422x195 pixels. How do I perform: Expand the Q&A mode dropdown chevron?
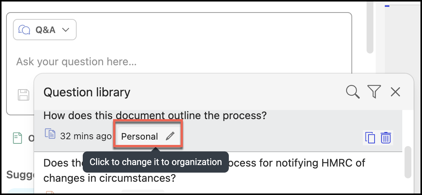tap(65, 30)
